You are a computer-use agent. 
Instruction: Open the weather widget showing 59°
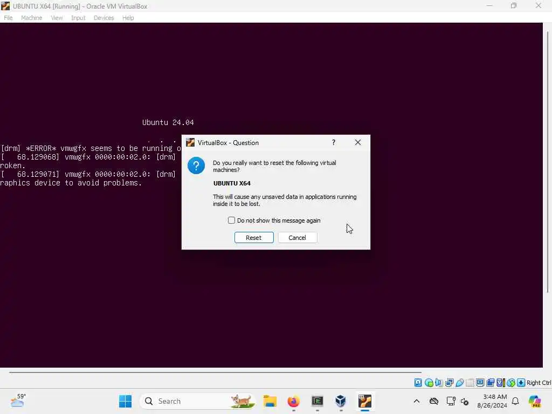18,401
